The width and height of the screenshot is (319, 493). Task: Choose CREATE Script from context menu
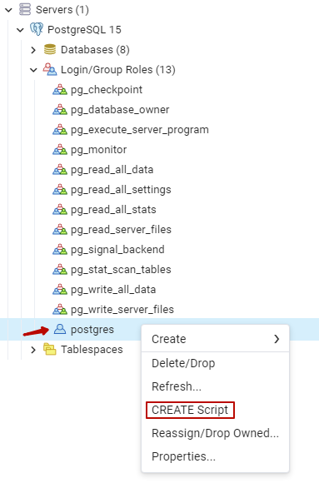tap(190, 410)
